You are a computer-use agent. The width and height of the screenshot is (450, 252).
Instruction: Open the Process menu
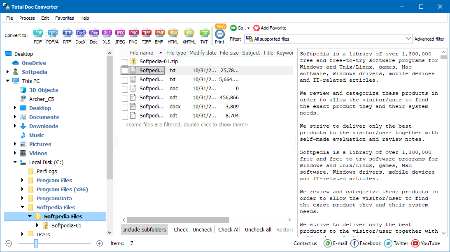(27, 18)
